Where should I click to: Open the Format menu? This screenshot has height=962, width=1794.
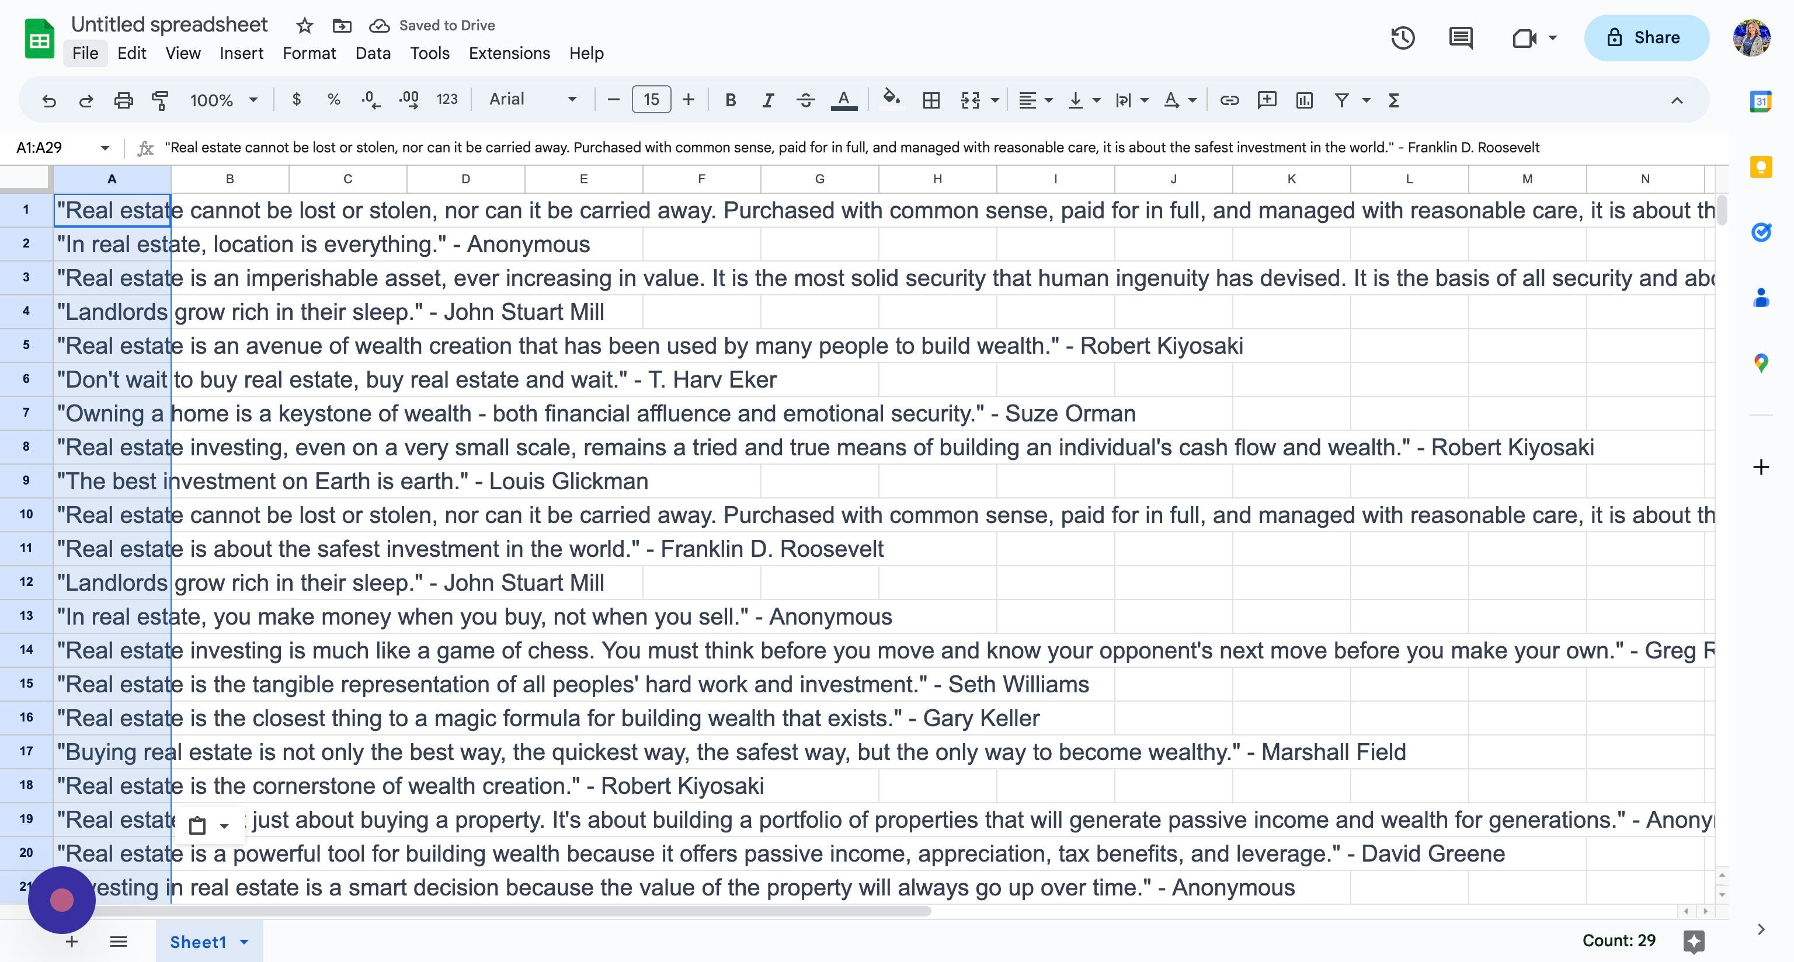309,54
